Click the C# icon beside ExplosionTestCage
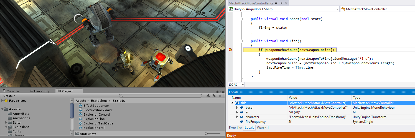Screen dimensions: 415x138 pos(81,123)
